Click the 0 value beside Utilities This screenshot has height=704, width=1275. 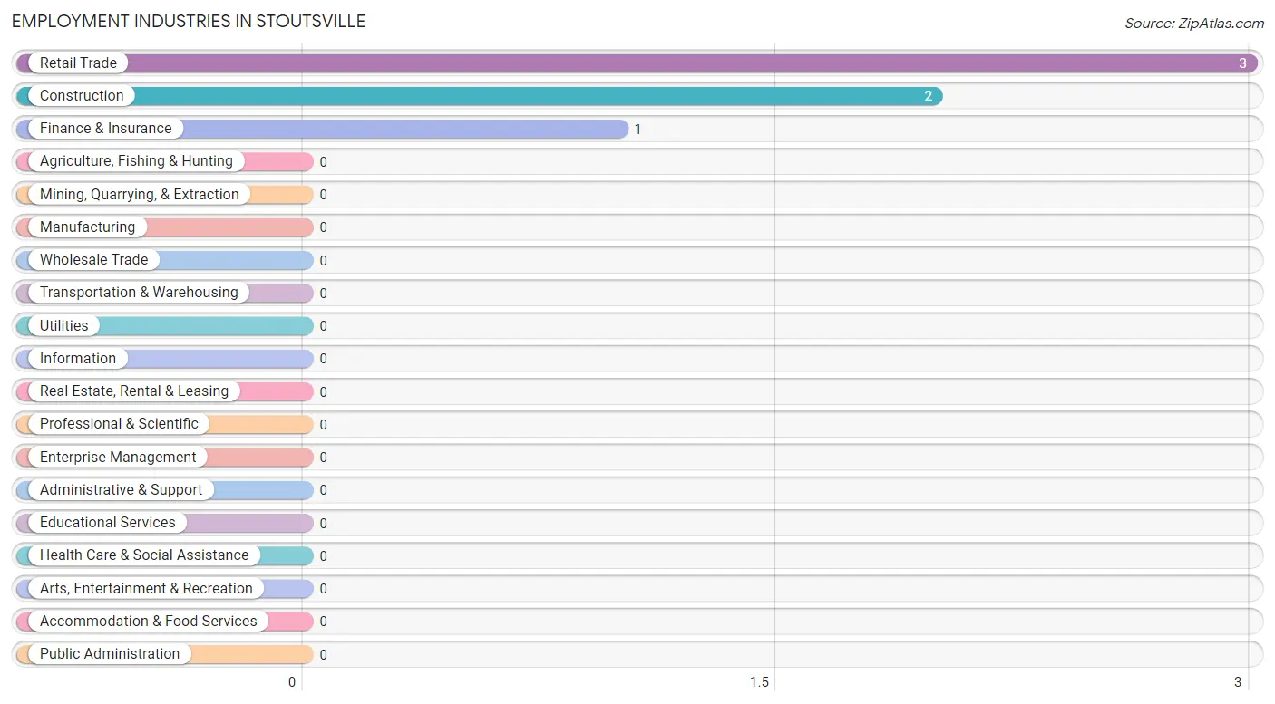323,326
